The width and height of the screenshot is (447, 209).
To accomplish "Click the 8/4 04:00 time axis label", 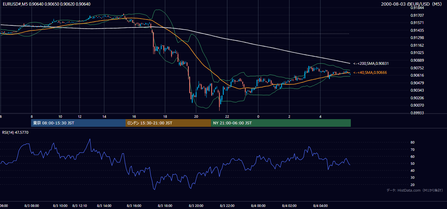I will pyautogui.click(x=320, y=206).
